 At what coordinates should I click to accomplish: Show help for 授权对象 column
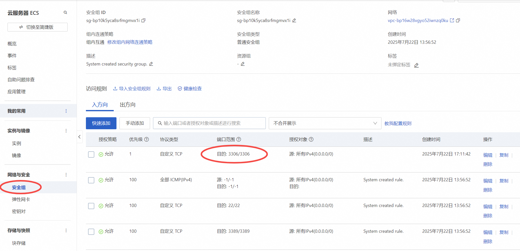[x=311, y=139]
